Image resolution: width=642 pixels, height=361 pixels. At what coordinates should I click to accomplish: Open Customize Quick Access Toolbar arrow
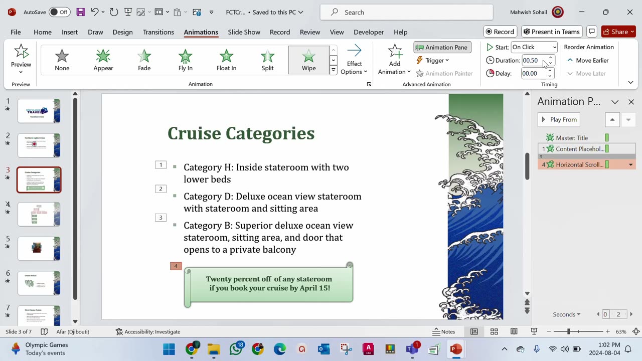tap(211, 12)
